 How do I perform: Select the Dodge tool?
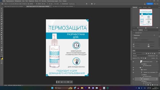[1, 39]
